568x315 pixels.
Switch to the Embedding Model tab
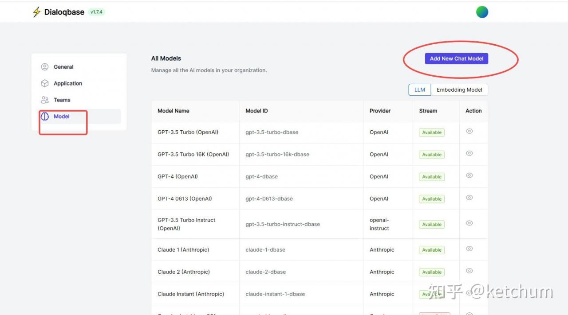point(459,89)
